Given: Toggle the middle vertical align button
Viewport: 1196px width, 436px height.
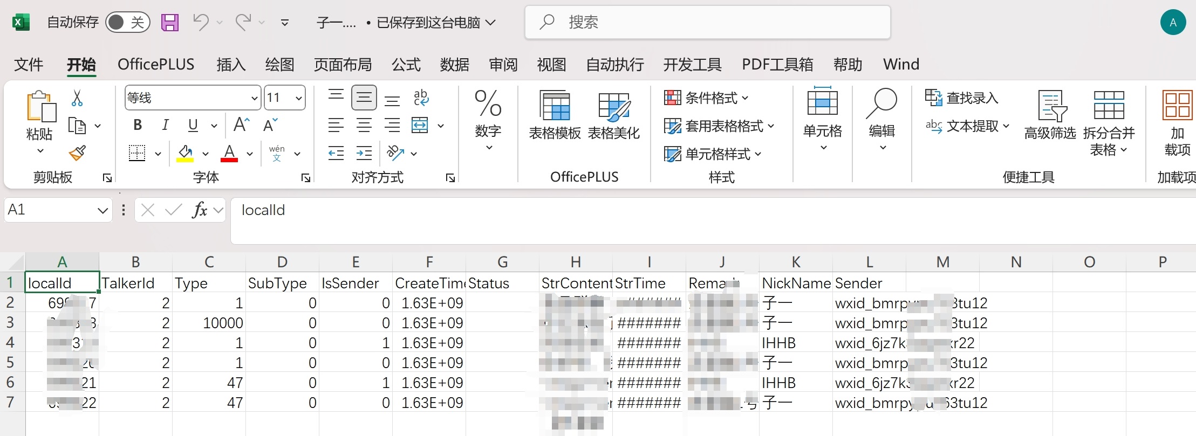Looking at the screenshot, I should click(x=364, y=98).
